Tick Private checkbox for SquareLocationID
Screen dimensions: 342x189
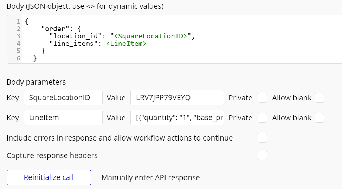262,98
